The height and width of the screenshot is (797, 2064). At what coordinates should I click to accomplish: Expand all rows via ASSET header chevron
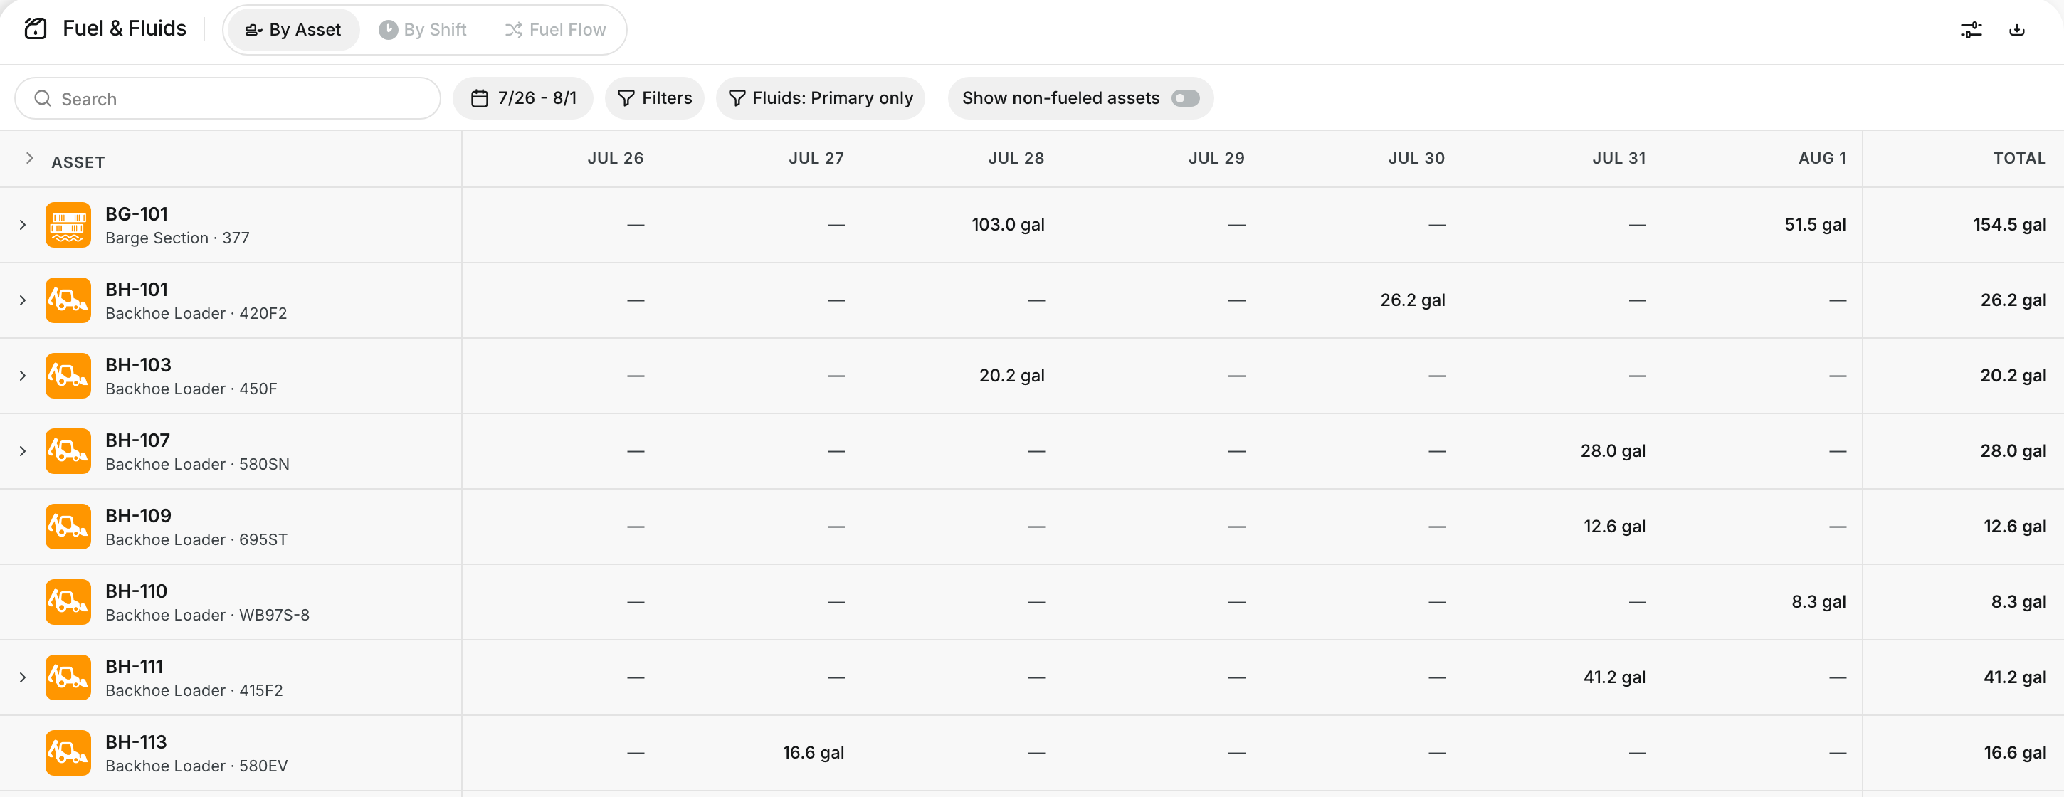click(x=30, y=159)
